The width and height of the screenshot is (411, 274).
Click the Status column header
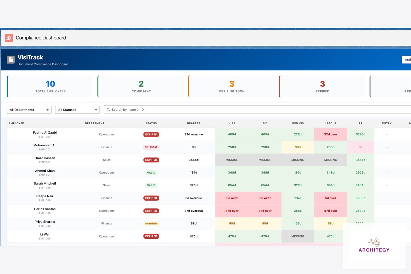151,123
